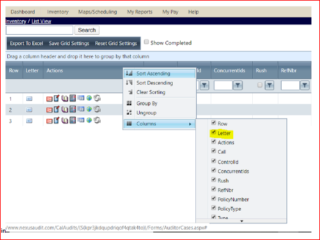Choose Sort Ascending from context menu
The width and height of the screenshot is (320, 240).
pos(159,73)
